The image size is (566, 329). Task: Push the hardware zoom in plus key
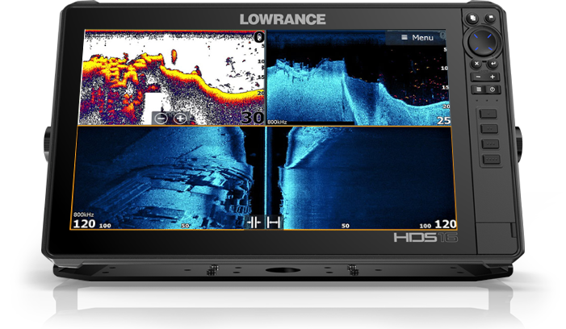[493, 77]
